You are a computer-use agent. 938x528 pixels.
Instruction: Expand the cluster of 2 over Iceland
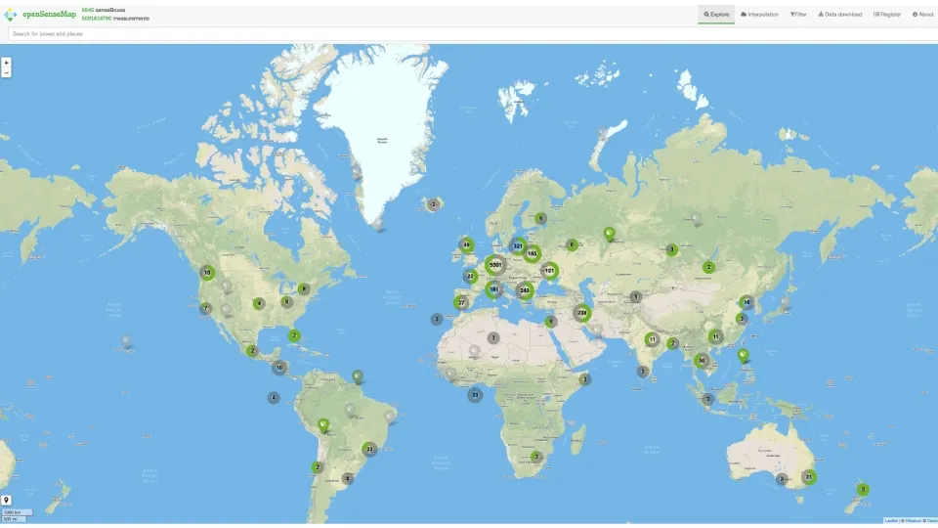pos(434,204)
